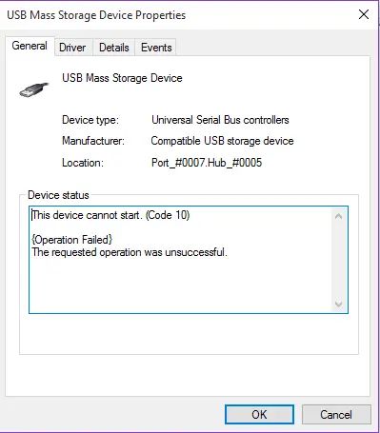Click the Location value Port_#0007.Hub_#0005
This screenshot has width=380, height=433.
click(x=207, y=163)
